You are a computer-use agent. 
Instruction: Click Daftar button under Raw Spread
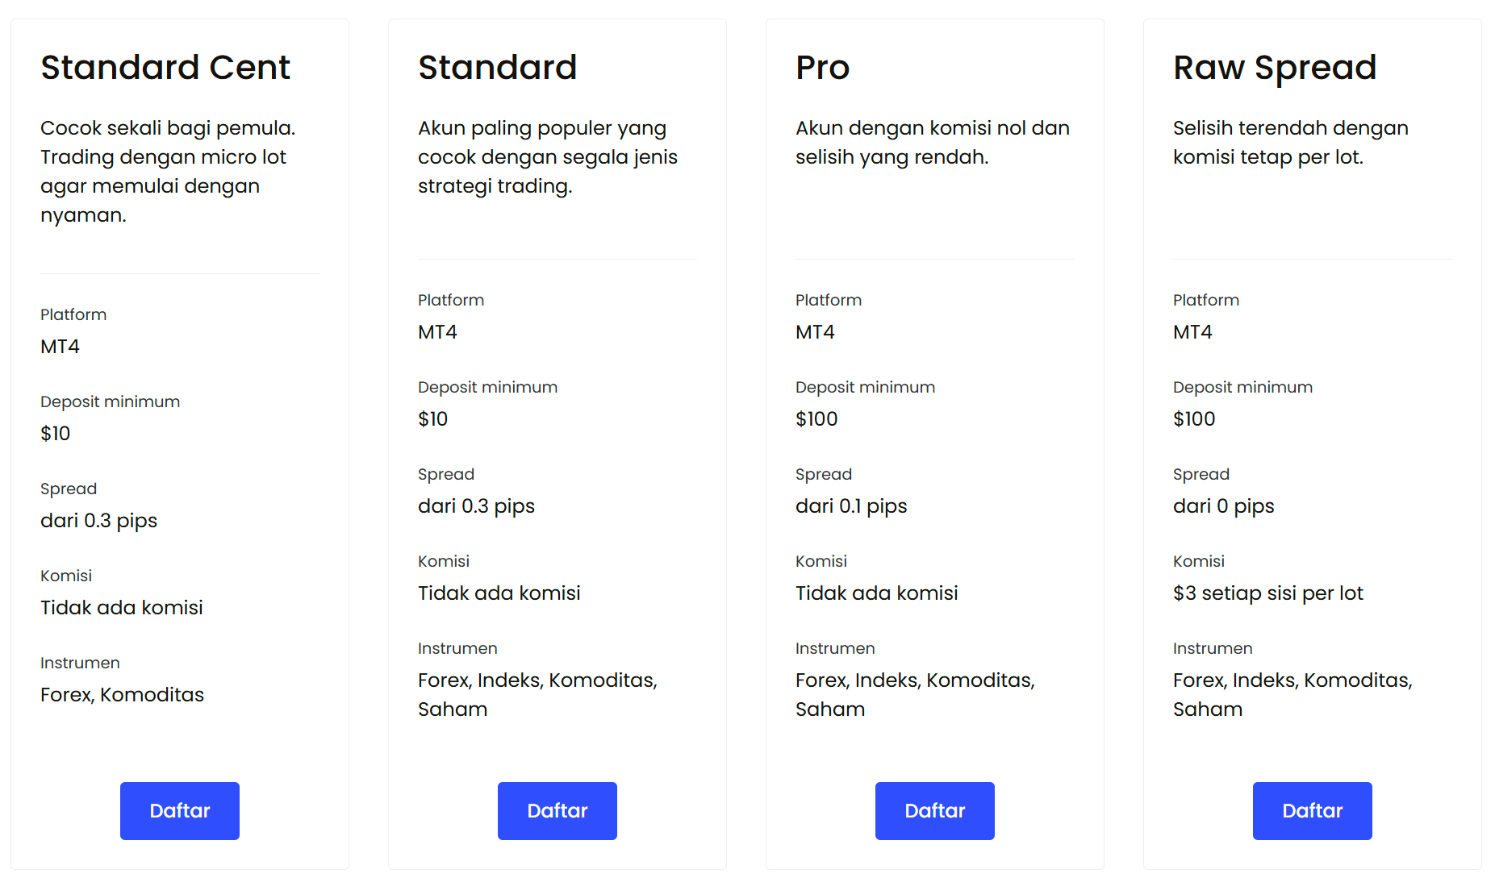[1313, 810]
